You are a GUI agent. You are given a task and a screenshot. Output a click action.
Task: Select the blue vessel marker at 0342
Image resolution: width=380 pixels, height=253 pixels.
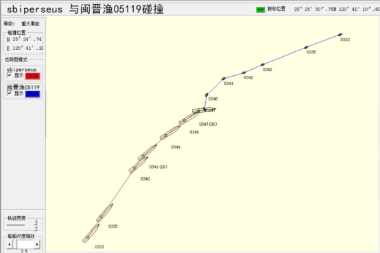(x=244, y=72)
